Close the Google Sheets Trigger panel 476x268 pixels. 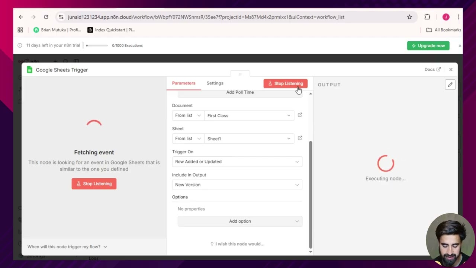point(451,70)
